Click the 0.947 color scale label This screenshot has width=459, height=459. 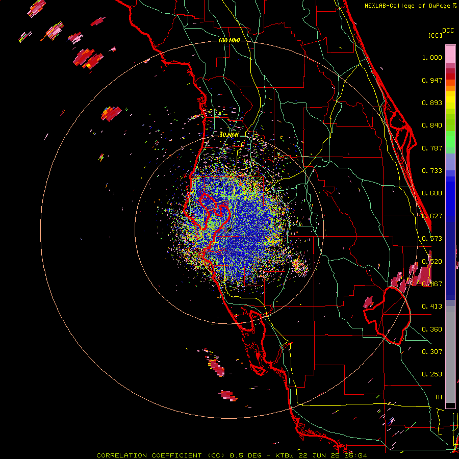coord(432,80)
